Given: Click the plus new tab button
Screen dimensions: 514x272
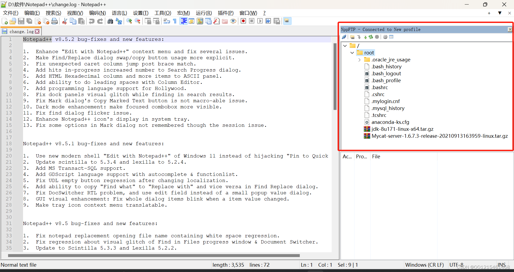Looking at the screenshot, I should pos(489,13).
